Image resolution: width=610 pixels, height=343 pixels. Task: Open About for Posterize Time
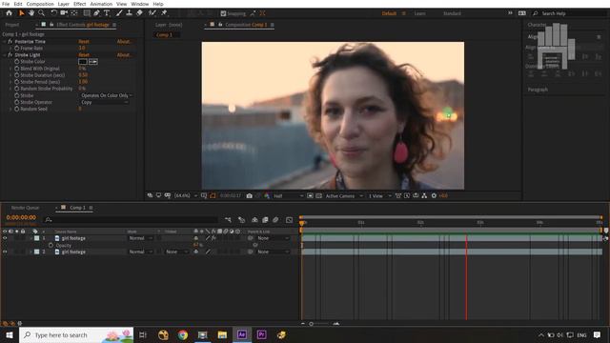tap(124, 42)
